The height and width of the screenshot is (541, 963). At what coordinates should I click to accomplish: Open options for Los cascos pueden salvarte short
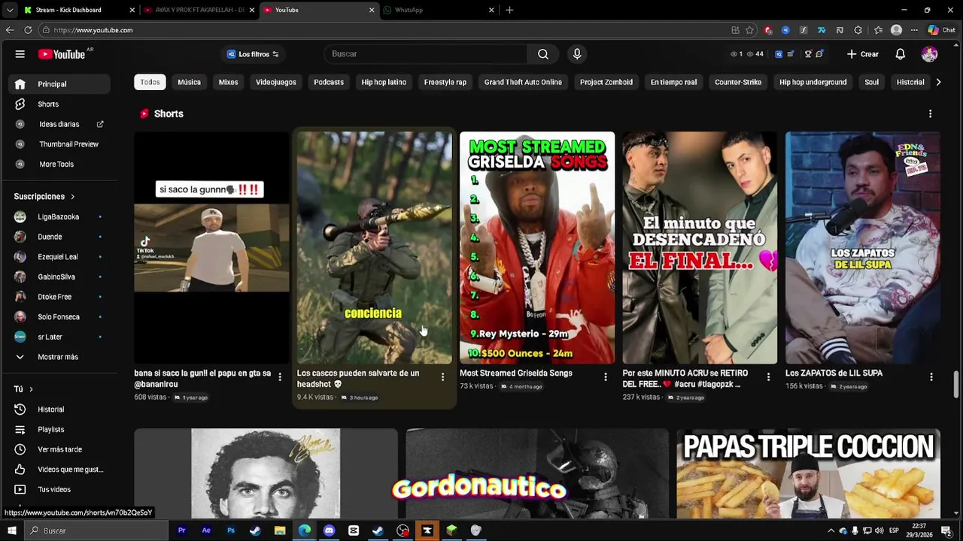coord(442,377)
